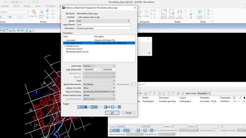This screenshot has width=246, height=138.
Task: Click the Description field with Essentials geometry
Action: point(103,28)
